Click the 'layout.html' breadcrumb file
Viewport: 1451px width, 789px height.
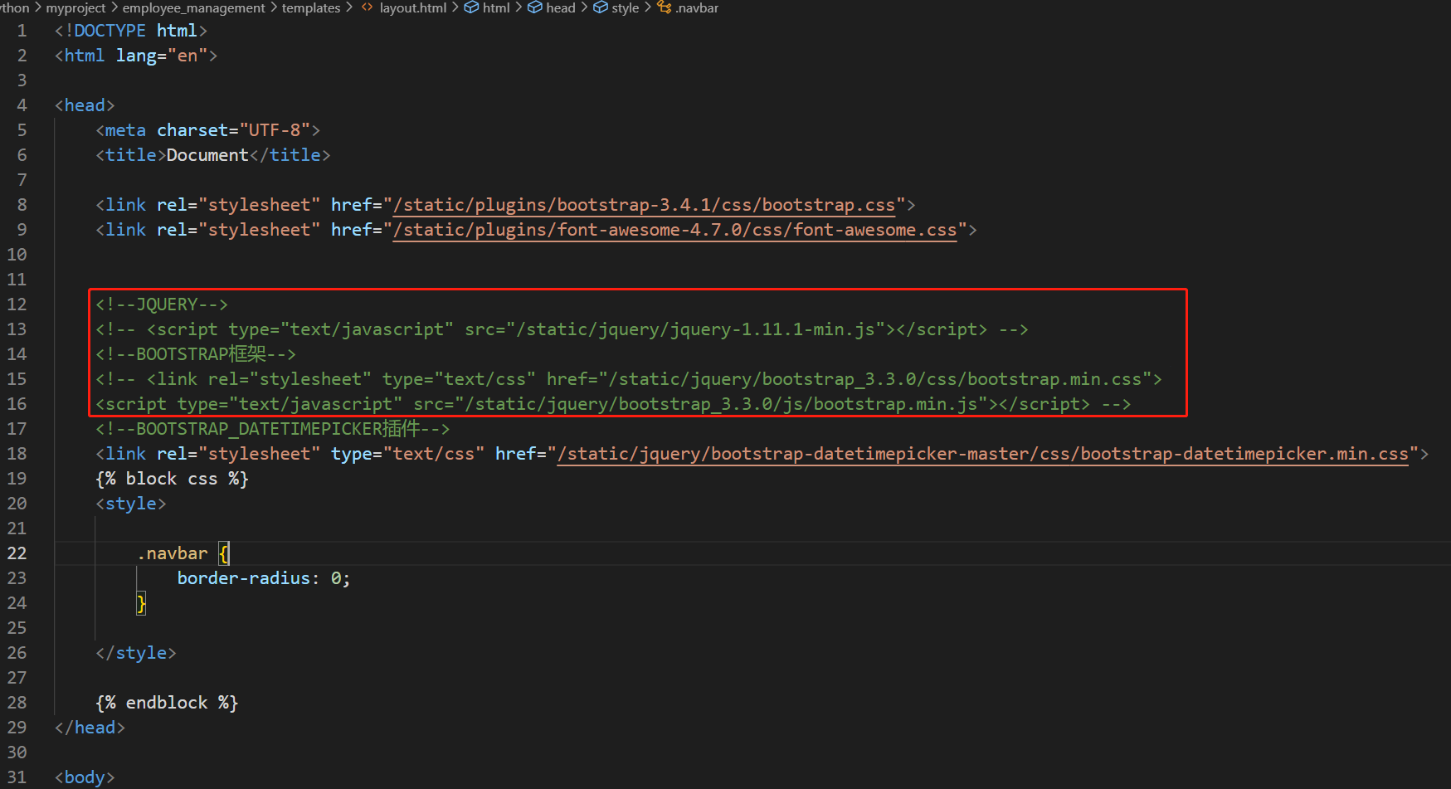[413, 7]
